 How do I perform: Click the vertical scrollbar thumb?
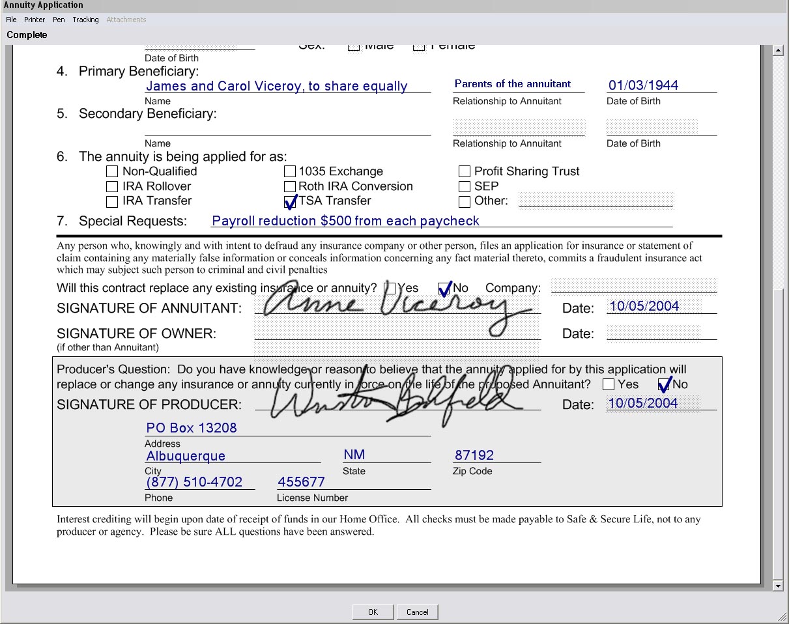pos(777,434)
